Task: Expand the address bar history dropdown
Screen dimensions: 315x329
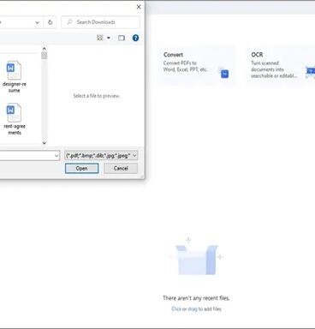Action: [x=37, y=22]
